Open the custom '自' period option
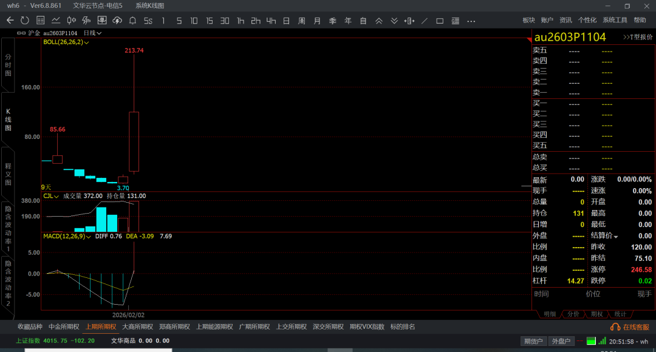Viewport: 656px width, 352px height. coord(363,21)
